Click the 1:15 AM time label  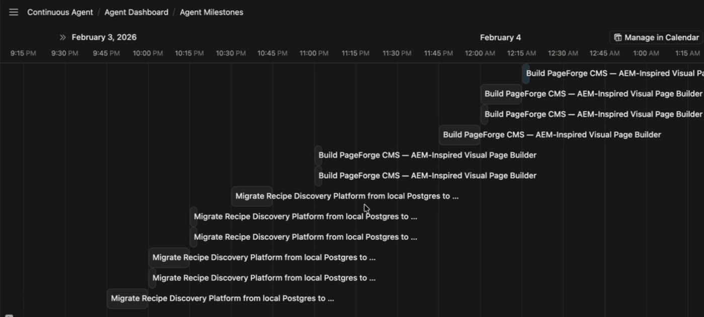click(687, 53)
